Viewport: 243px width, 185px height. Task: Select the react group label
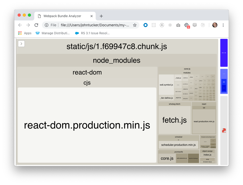[204, 104]
